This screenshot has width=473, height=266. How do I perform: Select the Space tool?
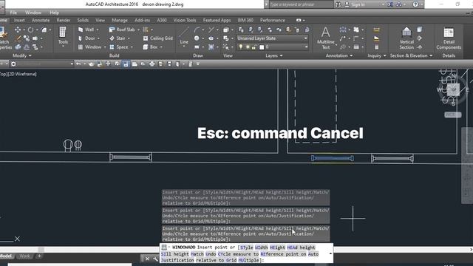pyautogui.click(x=118, y=47)
